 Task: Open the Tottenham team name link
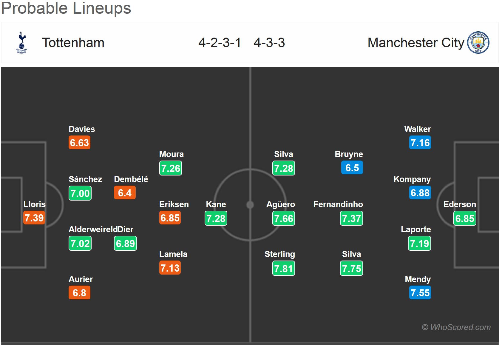click(x=73, y=43)
